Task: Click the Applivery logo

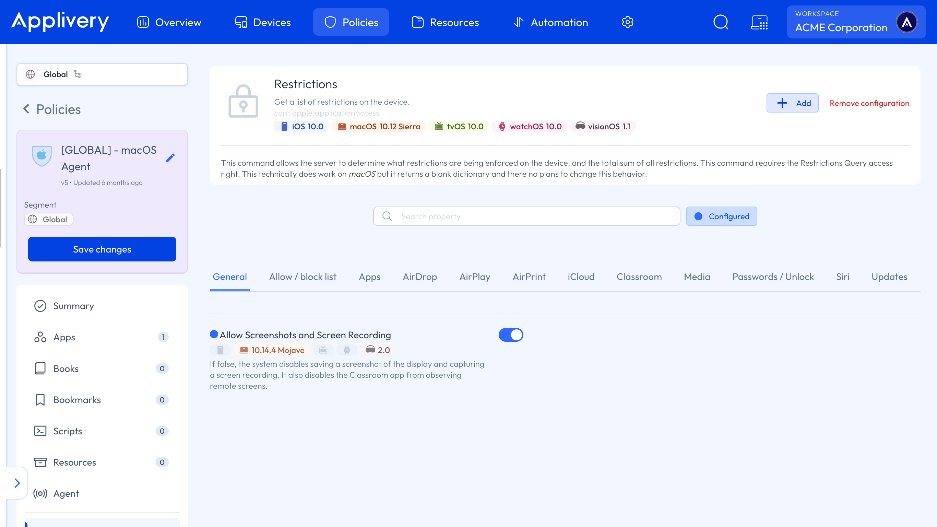Action: [60, 22]
